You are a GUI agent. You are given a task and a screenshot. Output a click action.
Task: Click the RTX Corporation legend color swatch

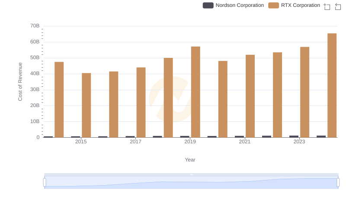(274, 5)
